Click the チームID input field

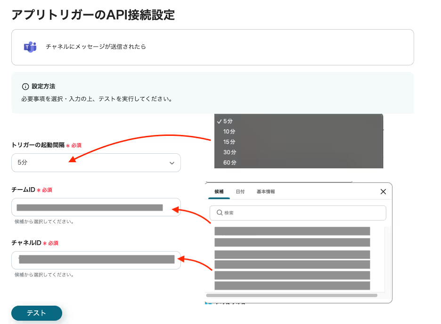click(96, 207)
